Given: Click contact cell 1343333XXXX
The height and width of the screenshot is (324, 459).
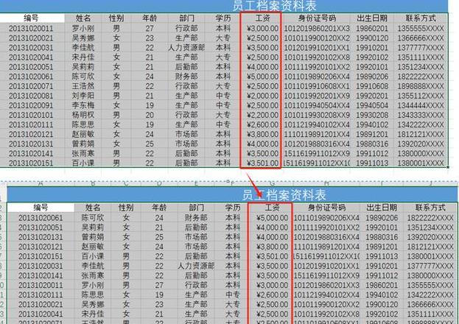Looking at the screenshot, I should (421, 115).
